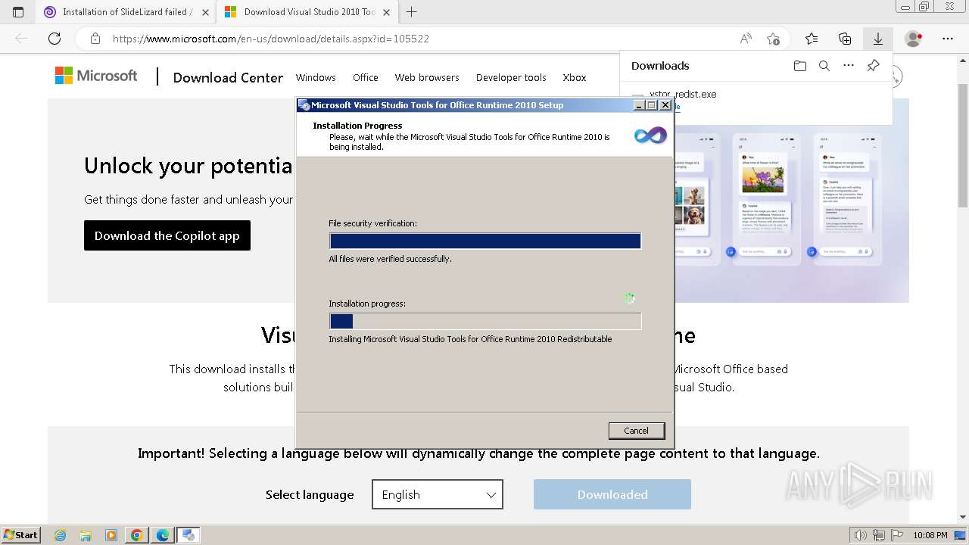969x545 pixels.
Task: Click the setup dialog title bar icon
Action: [x=304, y=105]
